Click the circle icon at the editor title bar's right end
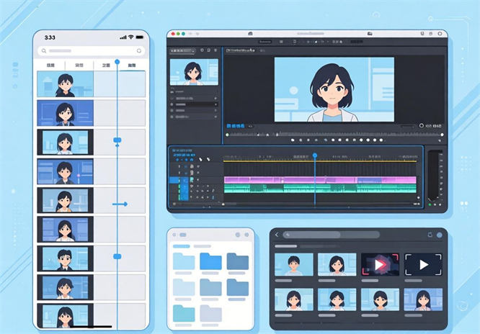 [x=440, y=34]
